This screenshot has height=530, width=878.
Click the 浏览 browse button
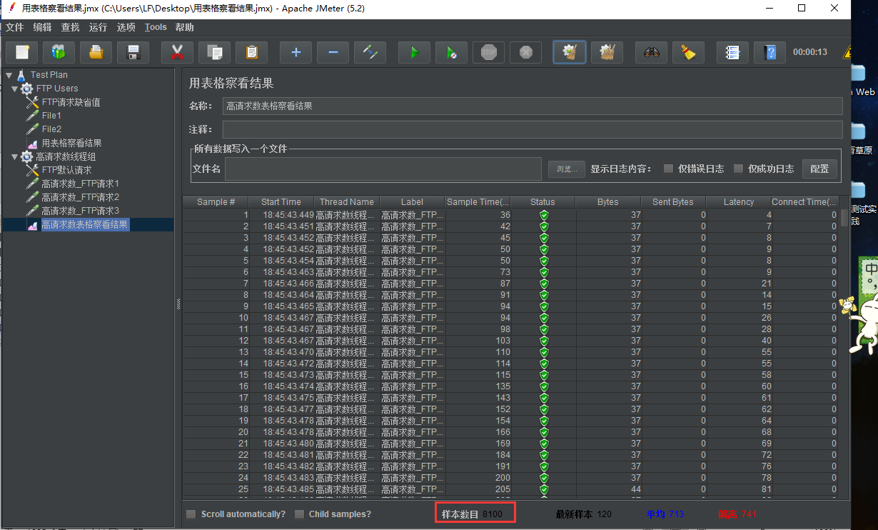coord(566,169)
